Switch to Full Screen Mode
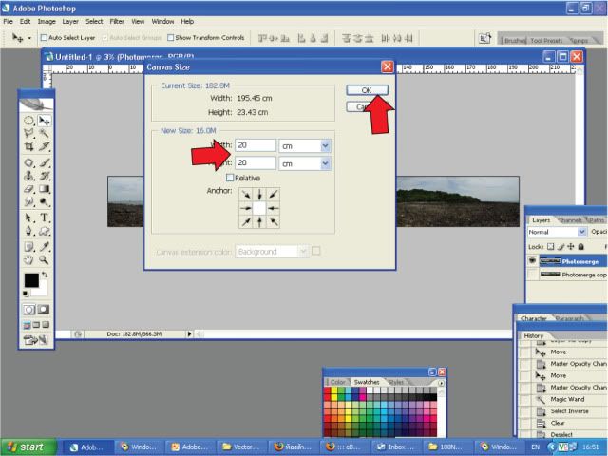 tap(46, 325)
